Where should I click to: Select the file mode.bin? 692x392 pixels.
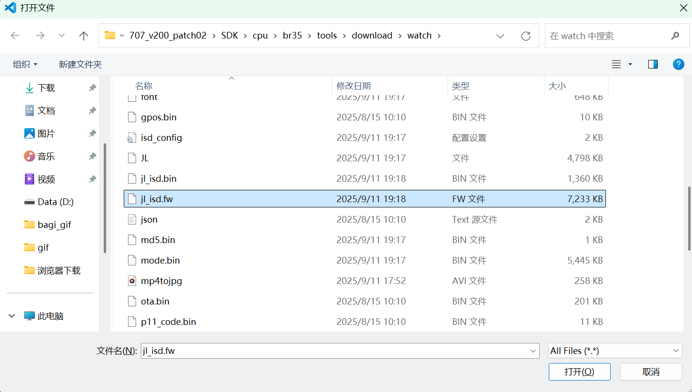(365, 260)
